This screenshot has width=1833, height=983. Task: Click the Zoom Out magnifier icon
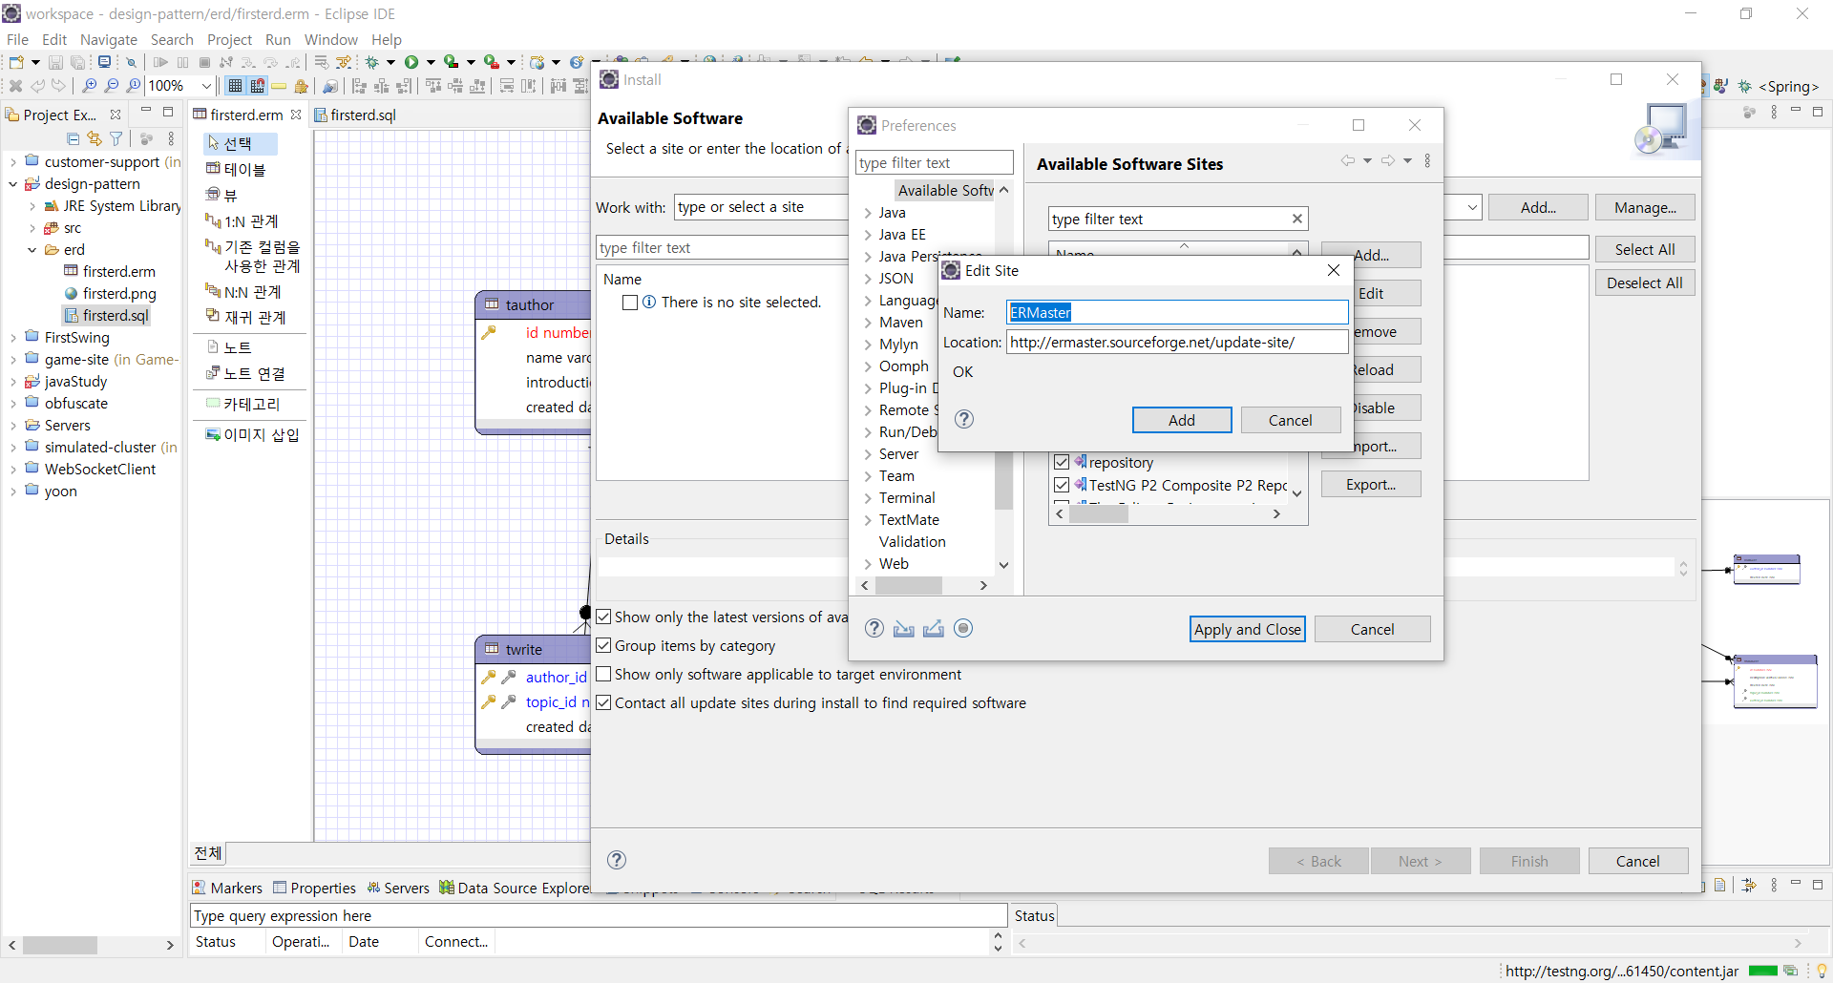[112, 86]
